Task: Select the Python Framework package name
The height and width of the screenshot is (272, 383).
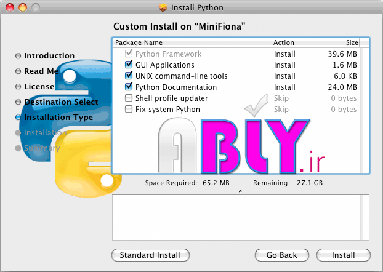Action: pyautogui.click(x=168, y=54)
